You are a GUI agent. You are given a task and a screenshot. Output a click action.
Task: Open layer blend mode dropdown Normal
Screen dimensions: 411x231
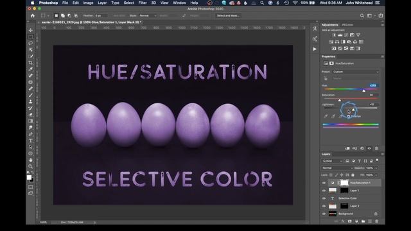click(x=337, y=168)
